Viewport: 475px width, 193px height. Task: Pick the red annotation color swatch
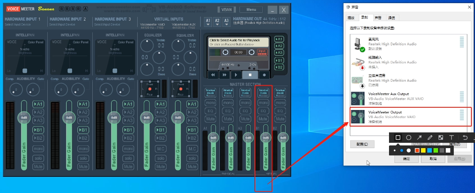[x=417, y=150]
